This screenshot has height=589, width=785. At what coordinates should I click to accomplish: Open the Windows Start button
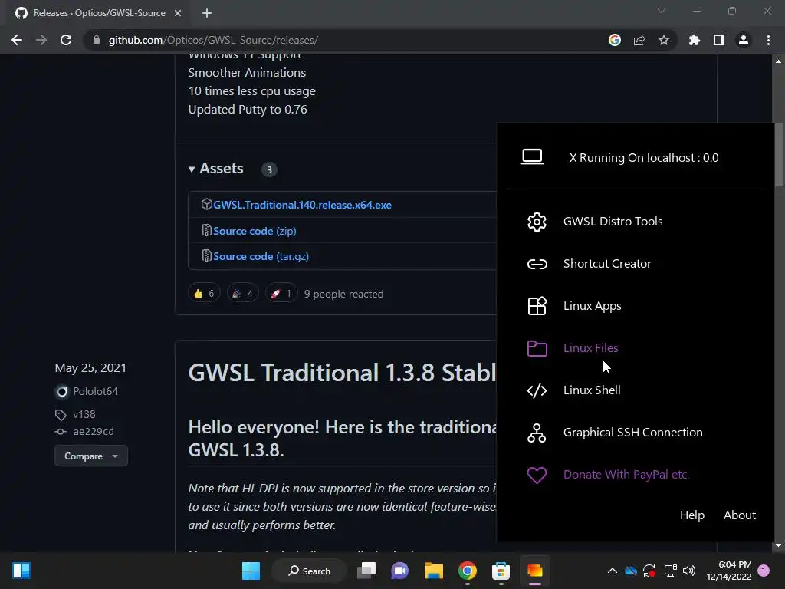251,571
